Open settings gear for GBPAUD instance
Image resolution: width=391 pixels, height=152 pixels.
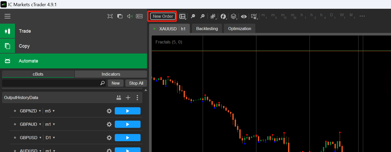tap(109, 124)
